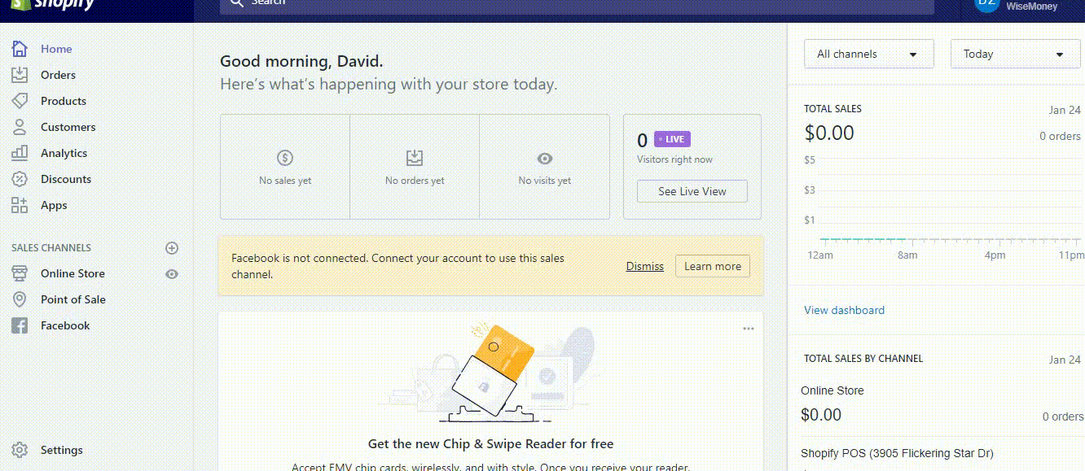Click the Apps grid icon

(x=20, y=205)
